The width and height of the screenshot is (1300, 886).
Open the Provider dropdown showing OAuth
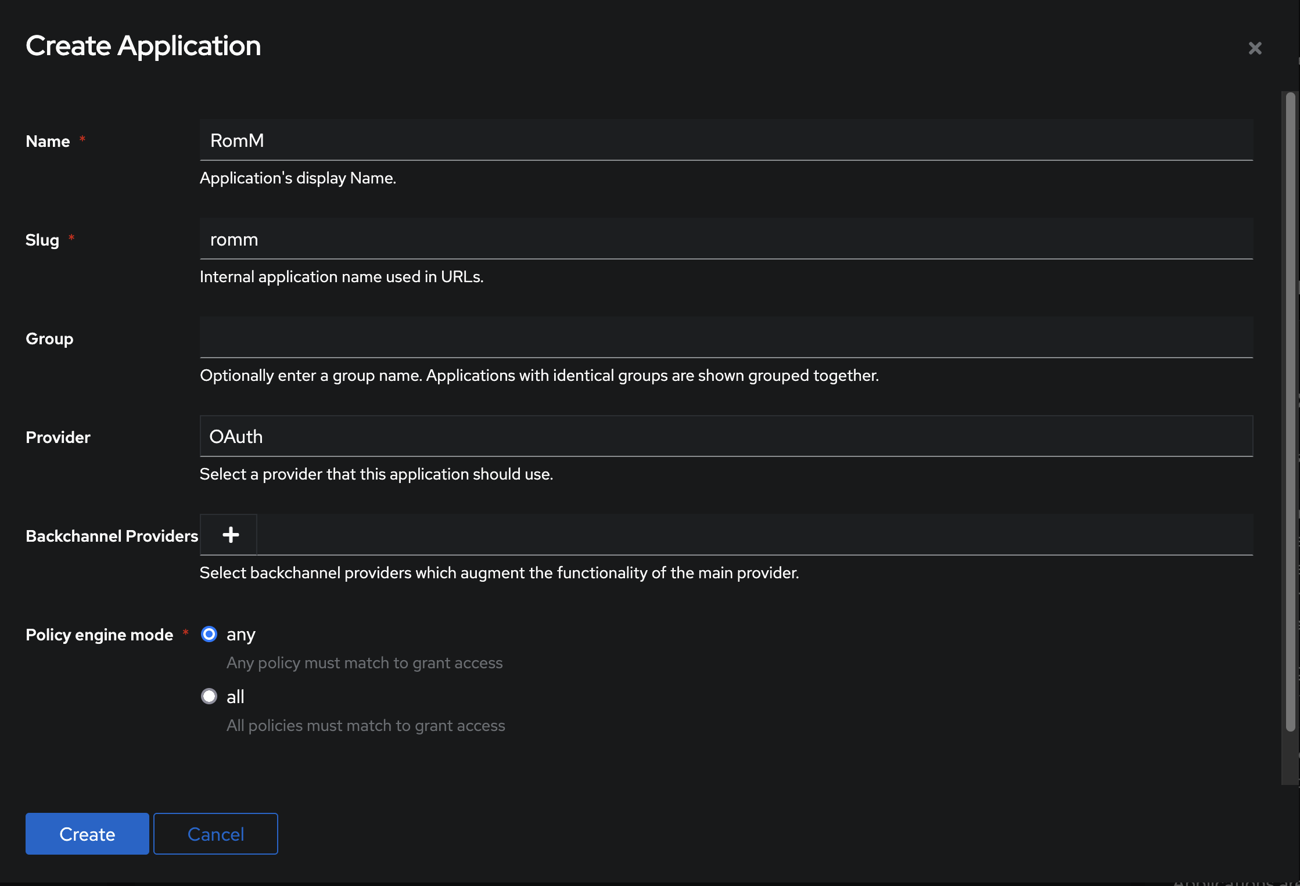[726, 437]
